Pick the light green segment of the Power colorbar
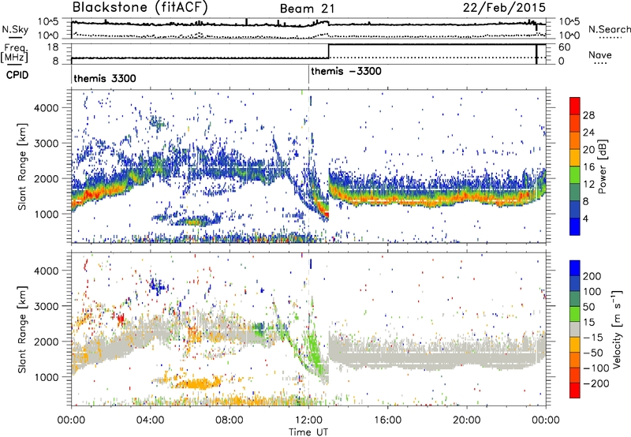 [x=575, y=175]
